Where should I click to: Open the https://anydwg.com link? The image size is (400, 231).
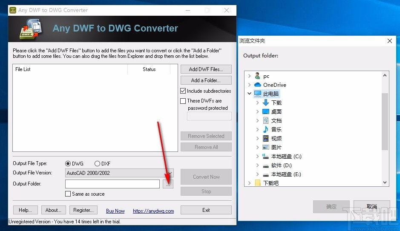pos(153,211)
